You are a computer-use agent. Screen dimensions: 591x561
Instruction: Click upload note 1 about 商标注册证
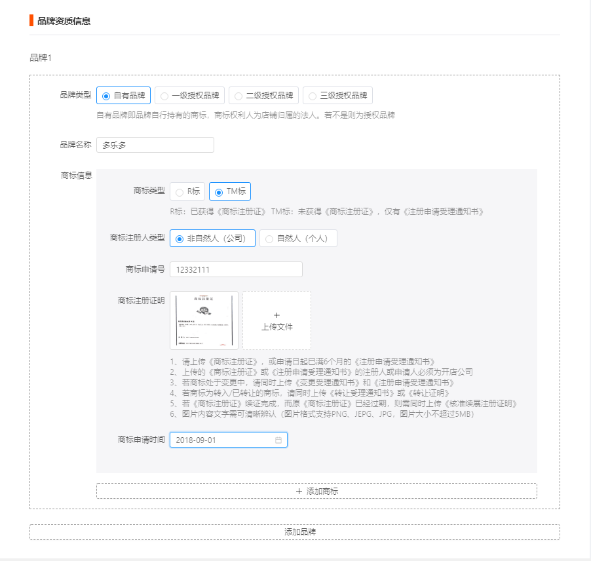[x=302, y=362]
